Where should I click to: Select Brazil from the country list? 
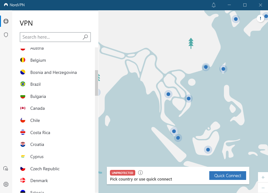(x=35, y=84)
